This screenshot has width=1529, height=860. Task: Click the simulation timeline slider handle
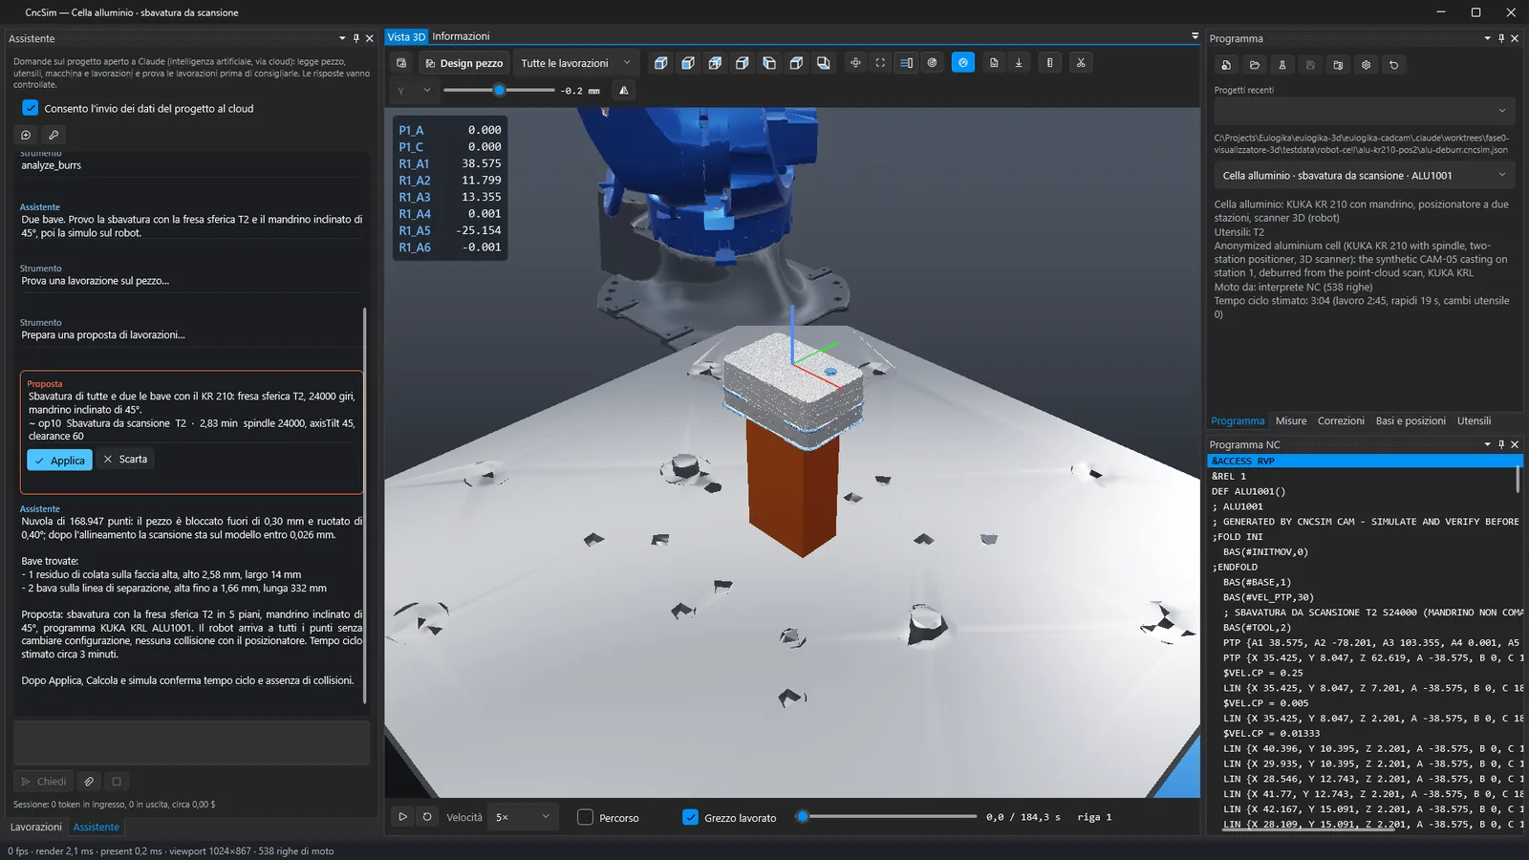[x=803, y=816]
